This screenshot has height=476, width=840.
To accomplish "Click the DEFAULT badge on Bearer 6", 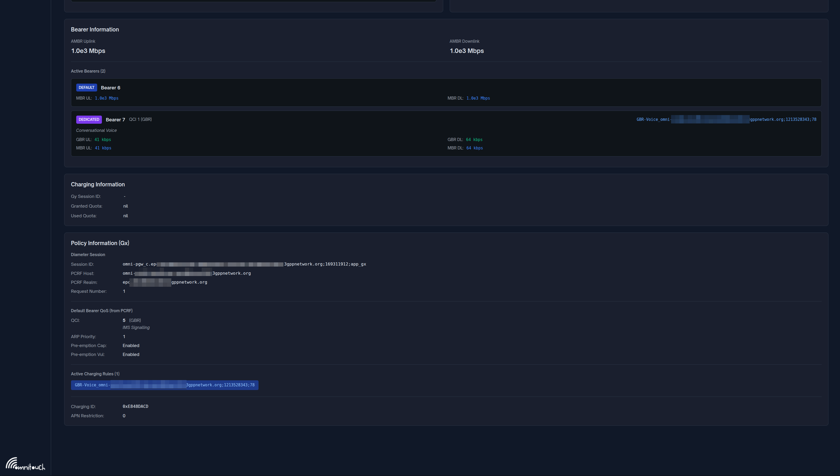I will (x=86, y=88).
